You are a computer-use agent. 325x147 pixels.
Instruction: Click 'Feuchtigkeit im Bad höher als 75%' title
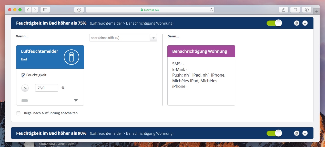pos(51,23)
